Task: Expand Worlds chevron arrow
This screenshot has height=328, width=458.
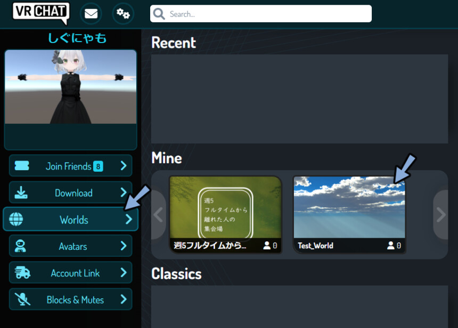Action: [129, 219]
